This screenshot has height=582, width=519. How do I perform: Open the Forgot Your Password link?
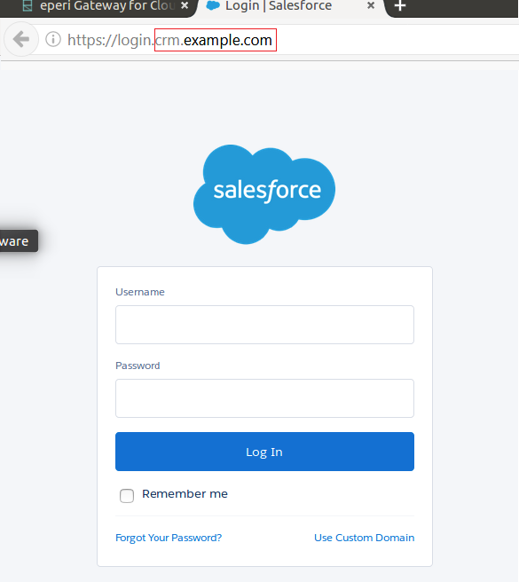click(x=169, y=538)
